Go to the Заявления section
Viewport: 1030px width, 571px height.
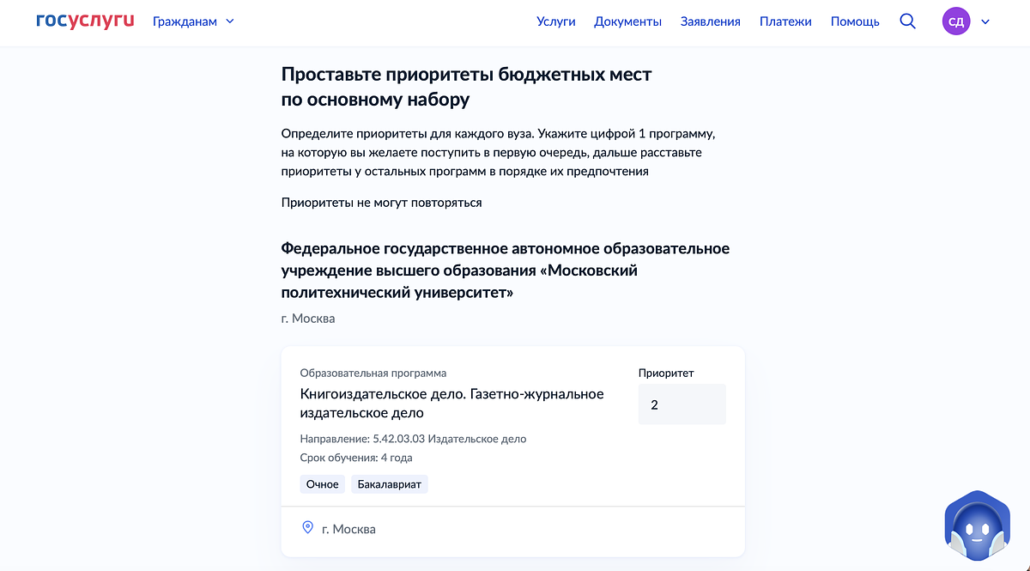coord(711,21)
